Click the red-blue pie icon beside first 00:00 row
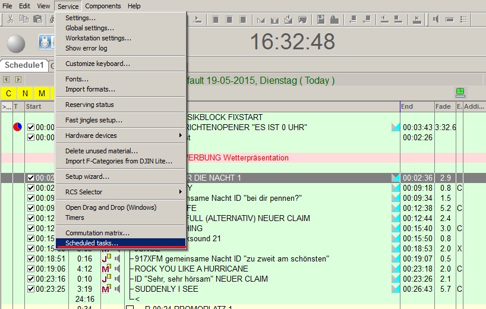486x309 pixels. [18, 127]
